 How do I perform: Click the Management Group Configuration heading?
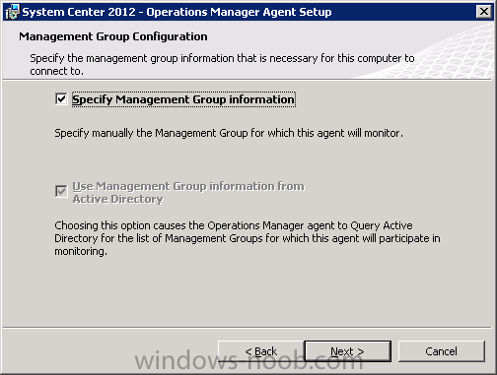pyautogui.click(x=113, y=36)
